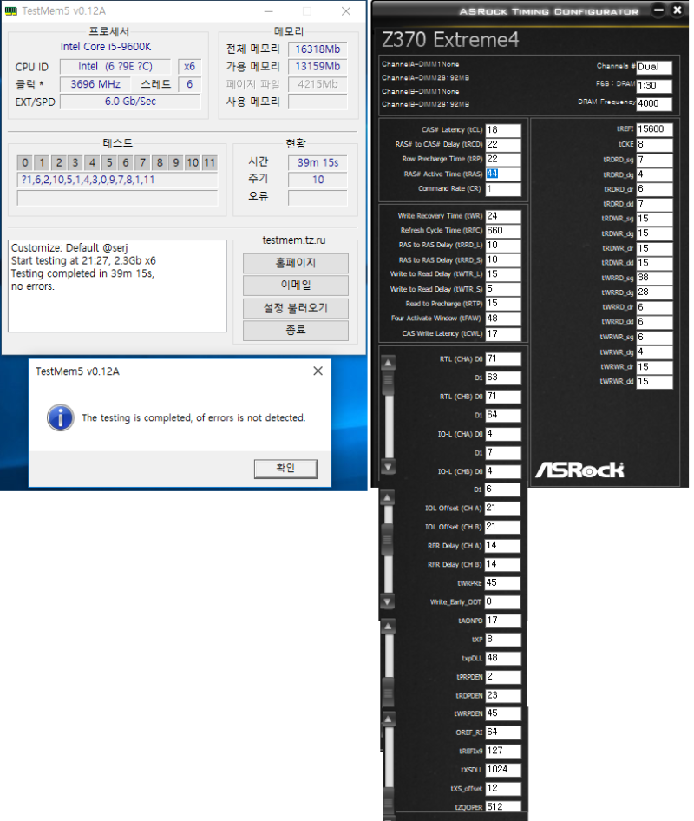The image size is (694, 821).
Task: Click the TestMem5 test sequence field
Action: (x=117, y=181)
